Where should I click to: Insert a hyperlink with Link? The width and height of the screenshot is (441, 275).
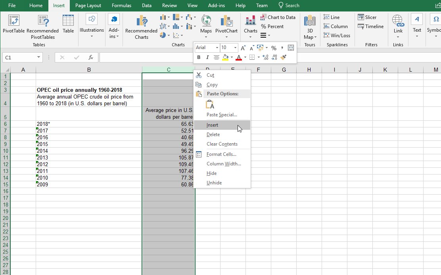[x=398, y=27]
